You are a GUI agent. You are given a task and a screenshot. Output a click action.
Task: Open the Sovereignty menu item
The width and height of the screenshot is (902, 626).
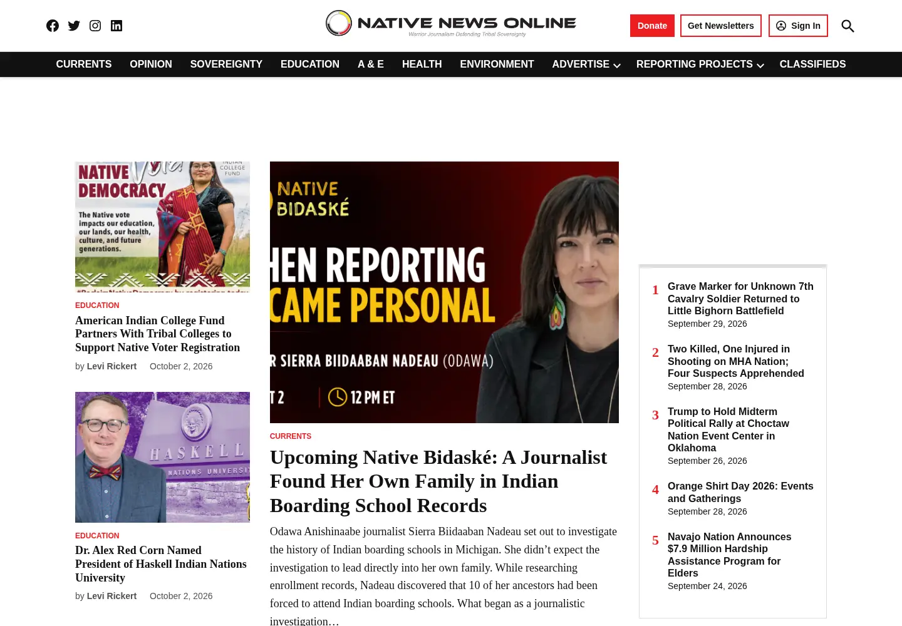[226, 64]
